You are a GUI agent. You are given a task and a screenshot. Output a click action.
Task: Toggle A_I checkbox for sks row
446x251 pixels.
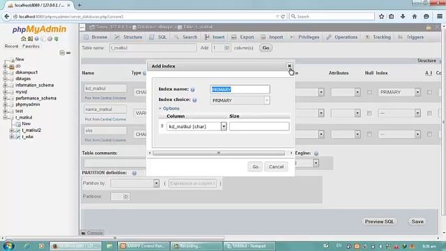click(429, 134)
